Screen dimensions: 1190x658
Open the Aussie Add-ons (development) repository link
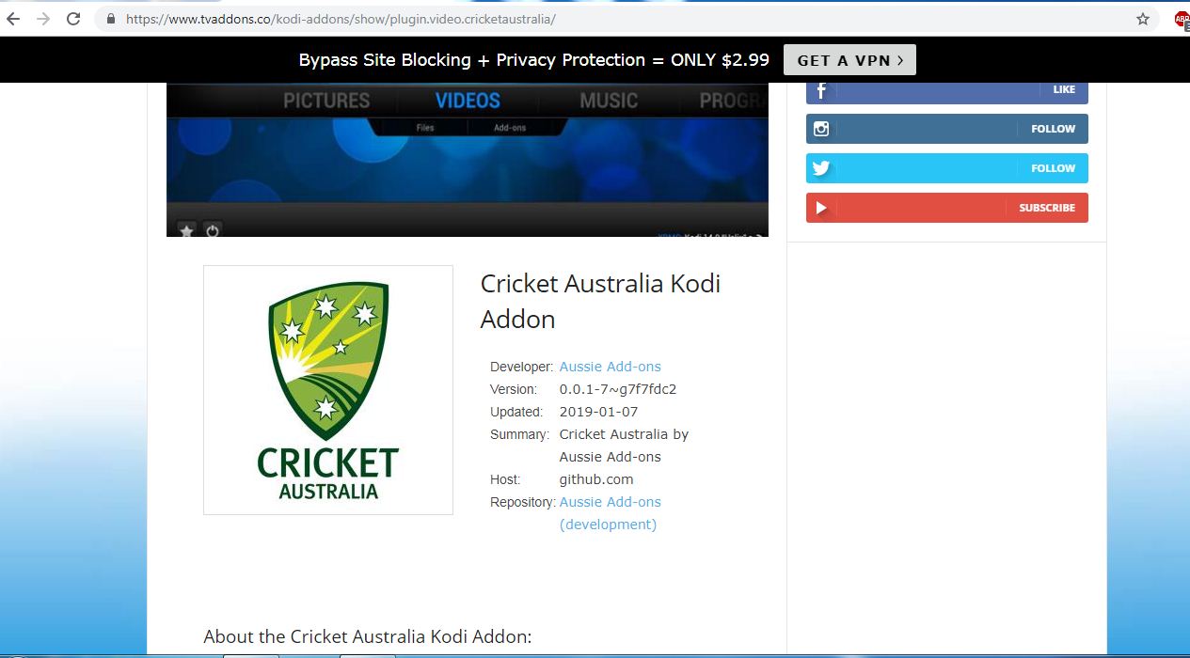tap(610, 513)
